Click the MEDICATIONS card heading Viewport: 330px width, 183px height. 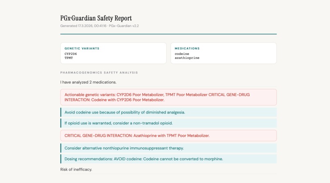(187, 48)
